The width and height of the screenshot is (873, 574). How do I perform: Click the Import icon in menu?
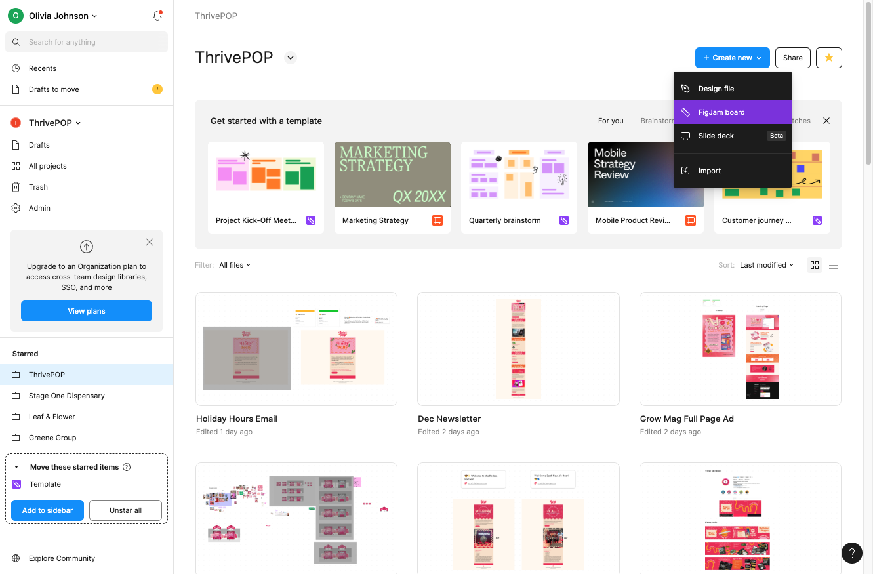coord(685,171)
